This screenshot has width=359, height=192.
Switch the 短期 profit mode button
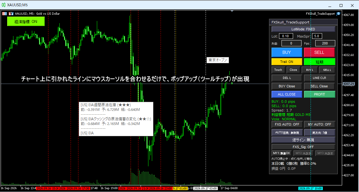click(319, 62)
